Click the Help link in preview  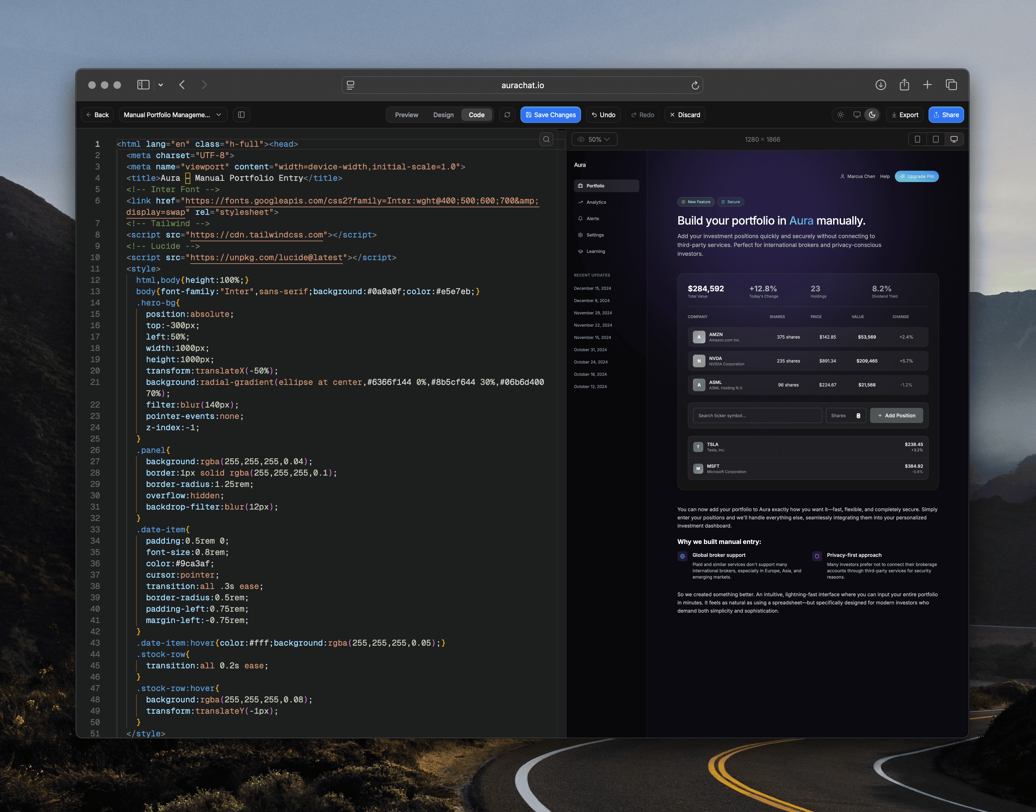point(885,176)
